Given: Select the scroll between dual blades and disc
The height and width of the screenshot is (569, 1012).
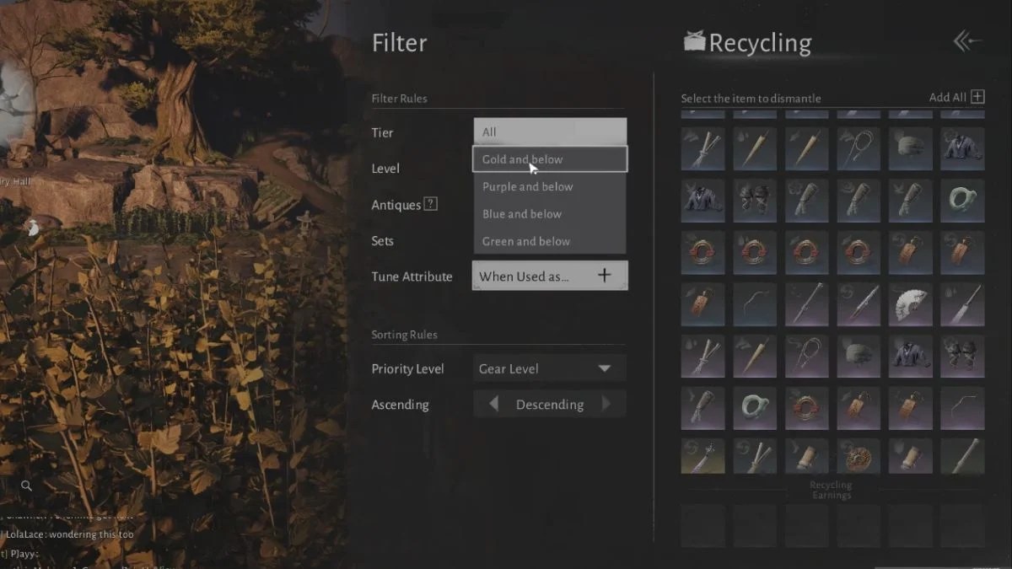Looking at the screenshot, I should coord(807,456).
